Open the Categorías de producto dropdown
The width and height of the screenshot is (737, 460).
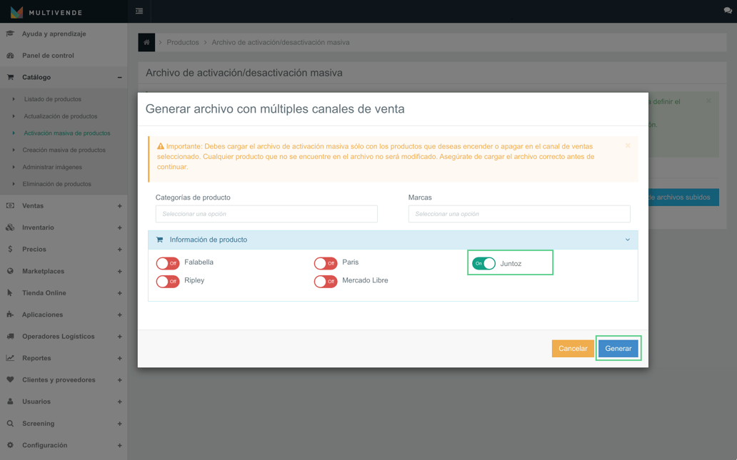click(x=266, y=214)
